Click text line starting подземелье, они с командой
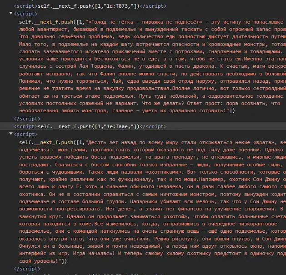The width and height of the screenshot is (286, 275). (x=152, y=231)
